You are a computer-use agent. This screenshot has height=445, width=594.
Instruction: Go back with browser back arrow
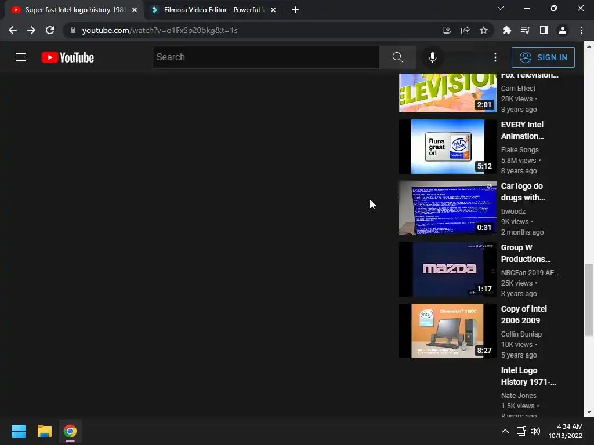coord(13,30)
